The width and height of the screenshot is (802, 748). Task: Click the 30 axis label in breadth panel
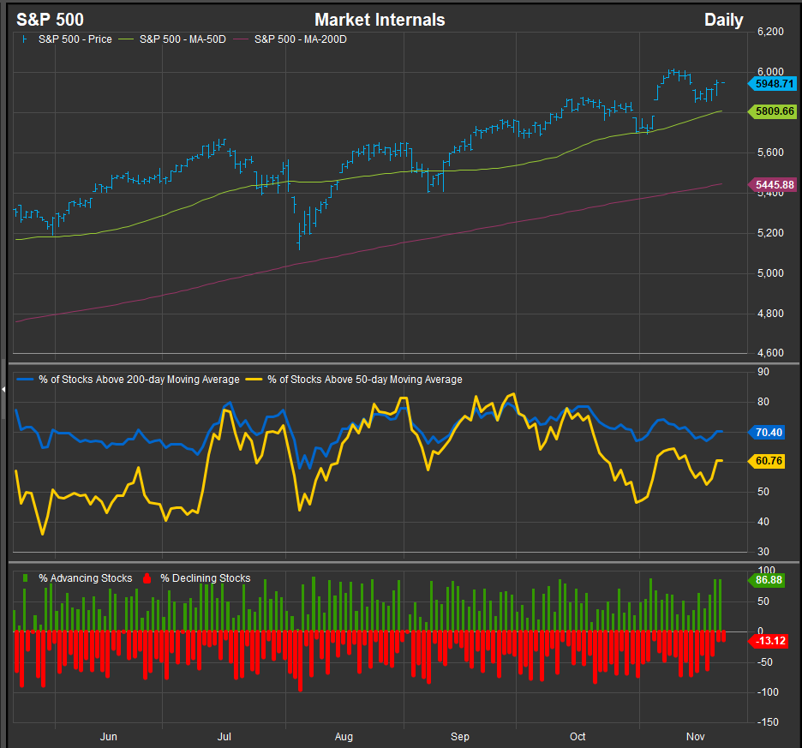(x=763, y=552)
